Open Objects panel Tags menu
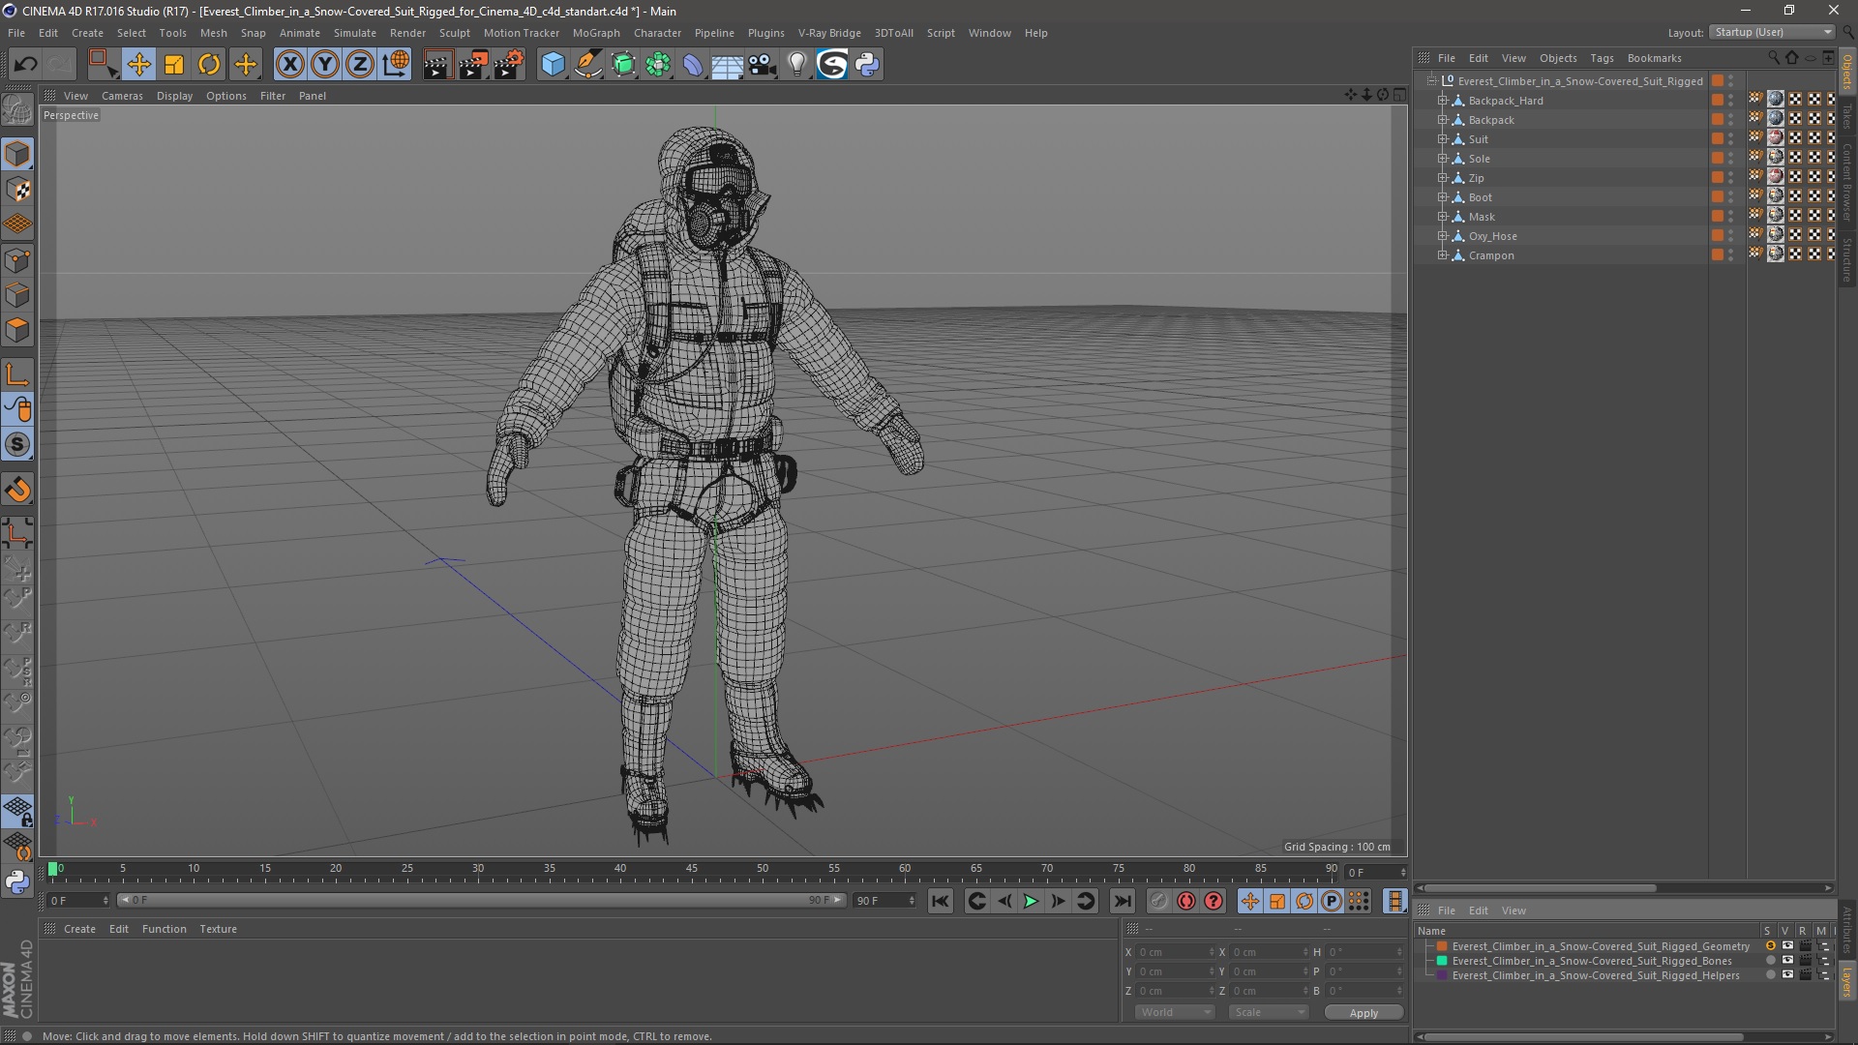Viewport: 1858px width, 1045px height. [x=1602, y=58]
